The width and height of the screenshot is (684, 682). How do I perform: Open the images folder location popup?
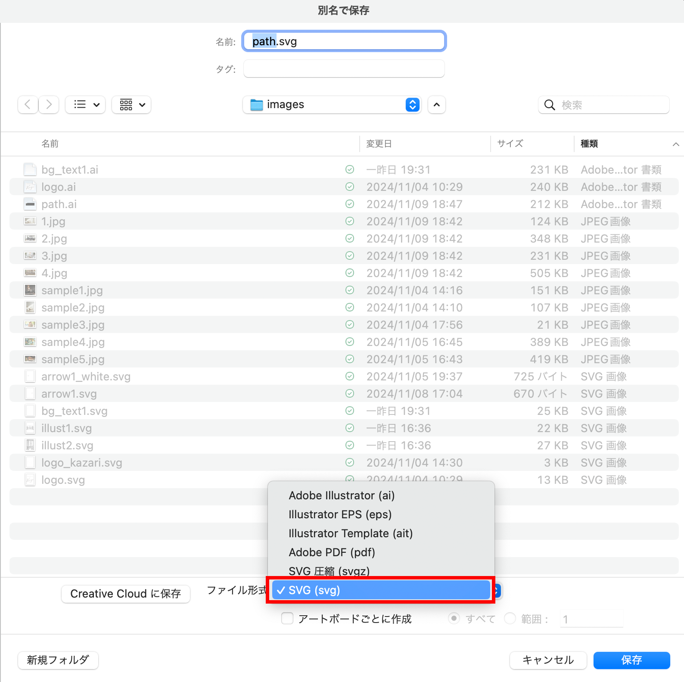[x=412, y=105]
